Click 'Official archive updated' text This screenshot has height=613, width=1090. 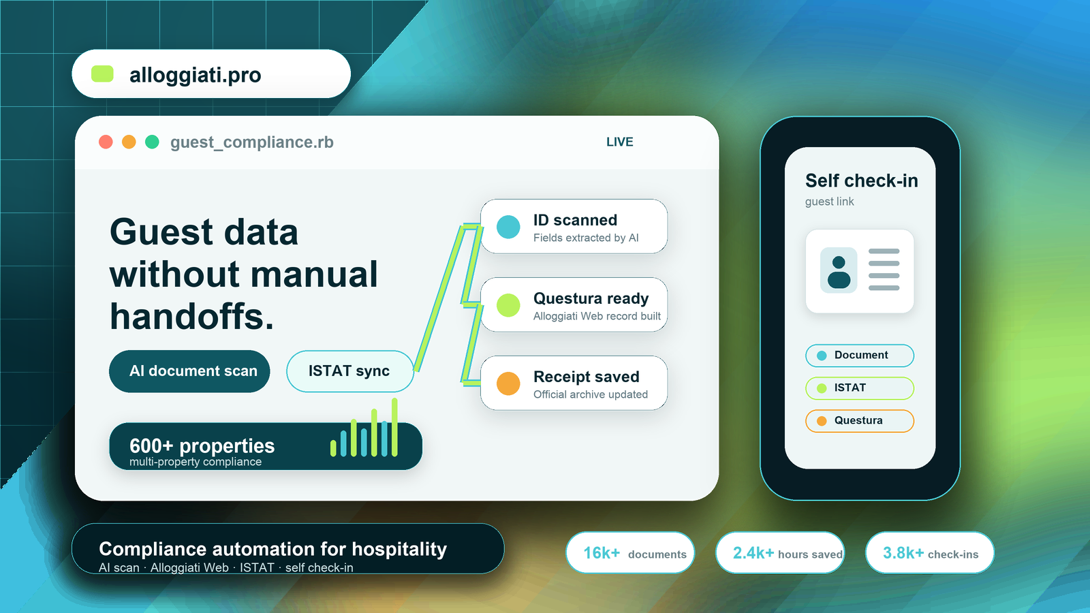coord(590,394)
